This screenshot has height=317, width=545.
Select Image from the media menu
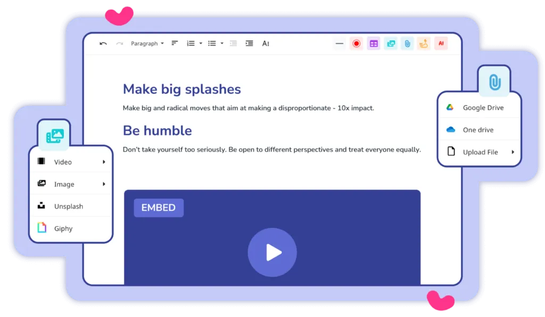pos(71,184)
